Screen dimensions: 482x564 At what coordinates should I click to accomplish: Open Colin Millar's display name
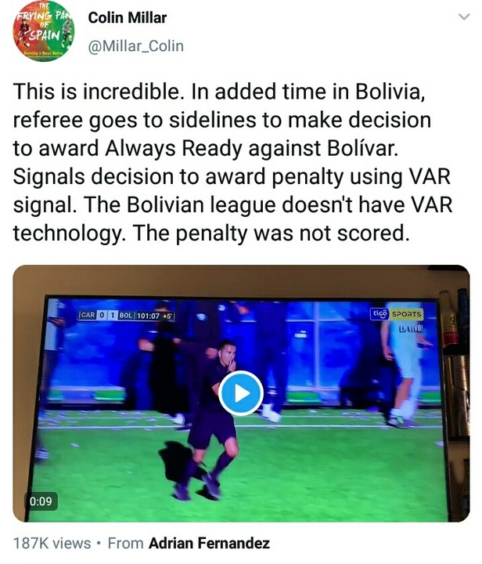point(127,17)
